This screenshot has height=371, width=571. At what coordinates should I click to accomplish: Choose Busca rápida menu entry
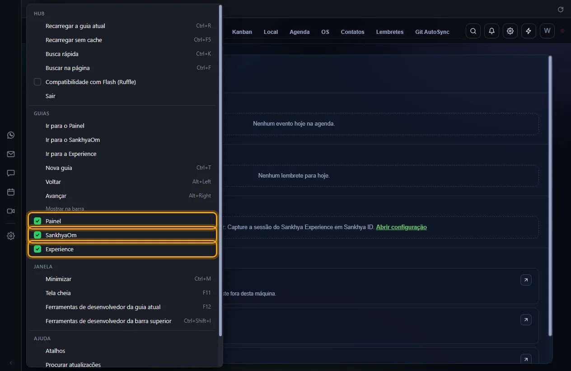(122, 54)
